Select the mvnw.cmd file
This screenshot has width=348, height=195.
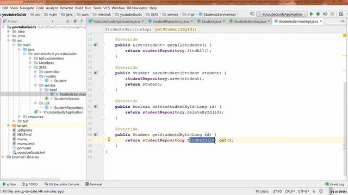tap(26, 144)
